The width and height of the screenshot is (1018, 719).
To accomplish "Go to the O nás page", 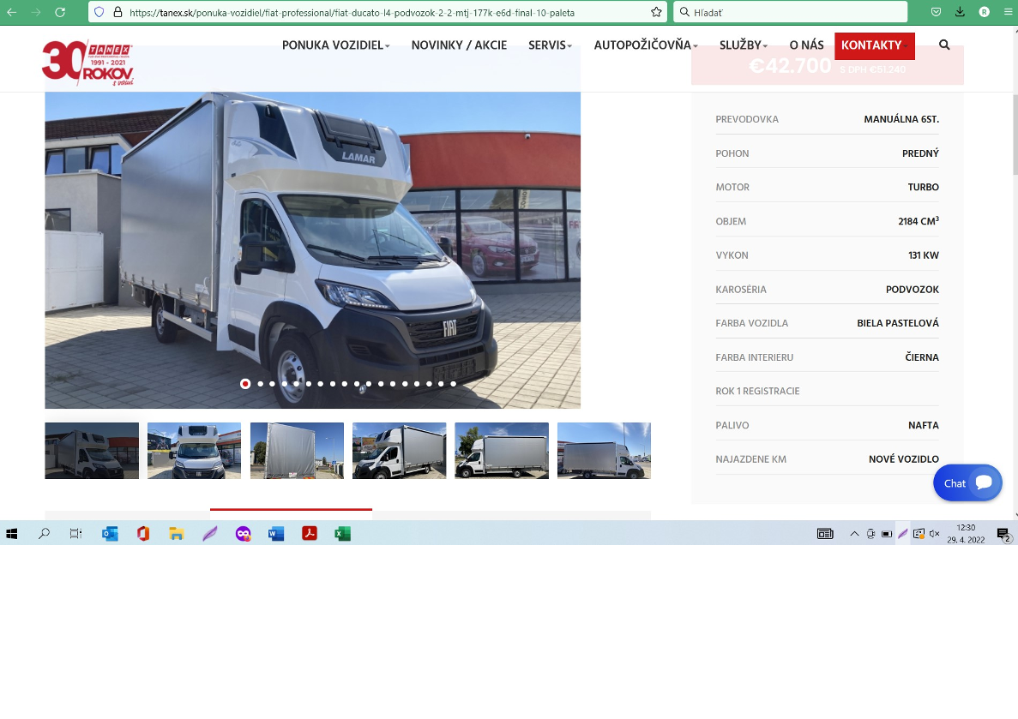I will tap(806, 45).
